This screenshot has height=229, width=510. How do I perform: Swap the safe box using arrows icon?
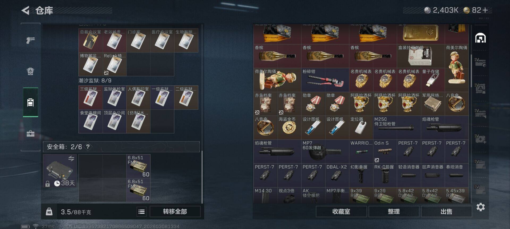tap(71, 158)
